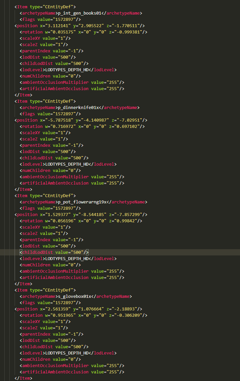240x381 pixels.
Task: Click the Item type="CEntityDef" tag above p_pot_flowerarng19x
Action: pos(45,195)
